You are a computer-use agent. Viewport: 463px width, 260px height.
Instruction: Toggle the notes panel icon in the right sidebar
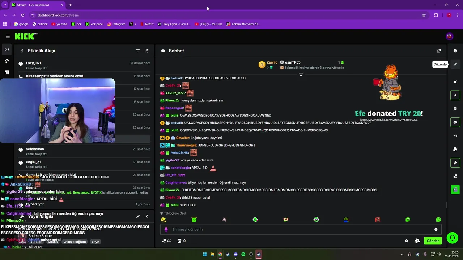455,109
